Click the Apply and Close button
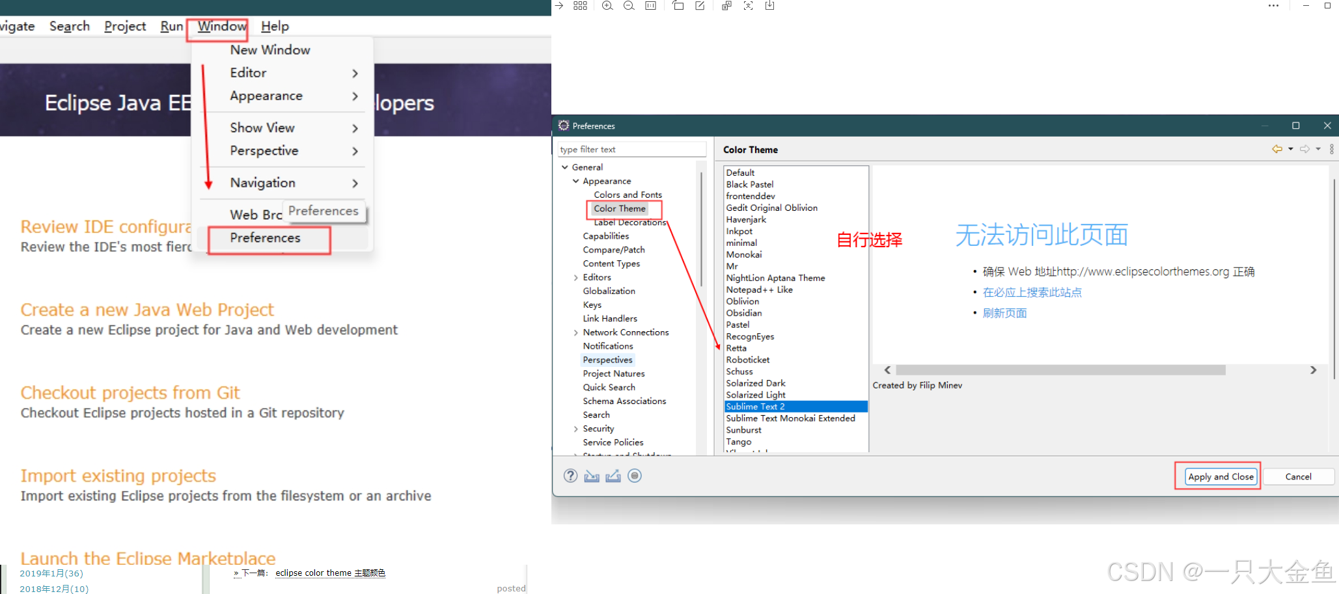Image resolution: width=1339 pixels, height=594 pixels. (1221, 476)
